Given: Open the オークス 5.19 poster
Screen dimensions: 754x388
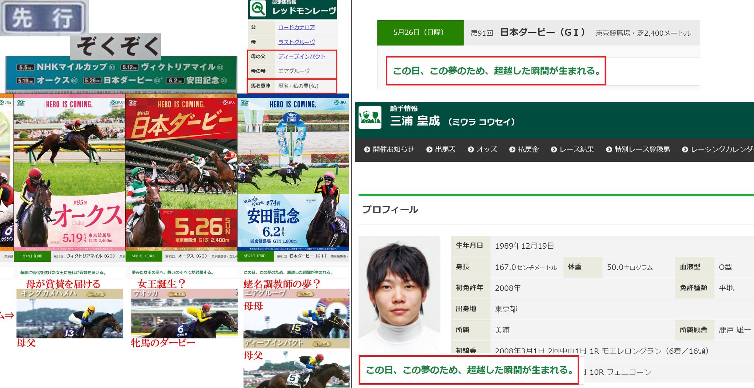Looking at the screenshot, I should (x=70, y=173).
